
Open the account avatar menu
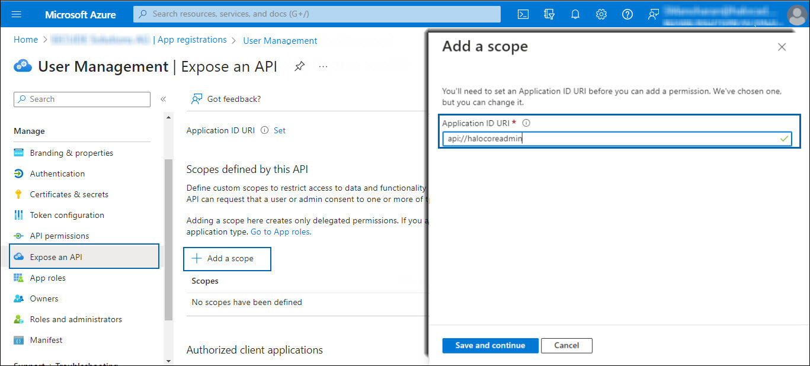[796, 14]
